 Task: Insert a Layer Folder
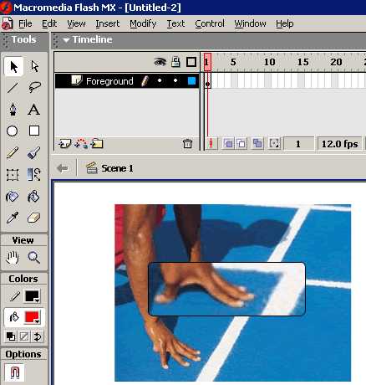[97, 144]
